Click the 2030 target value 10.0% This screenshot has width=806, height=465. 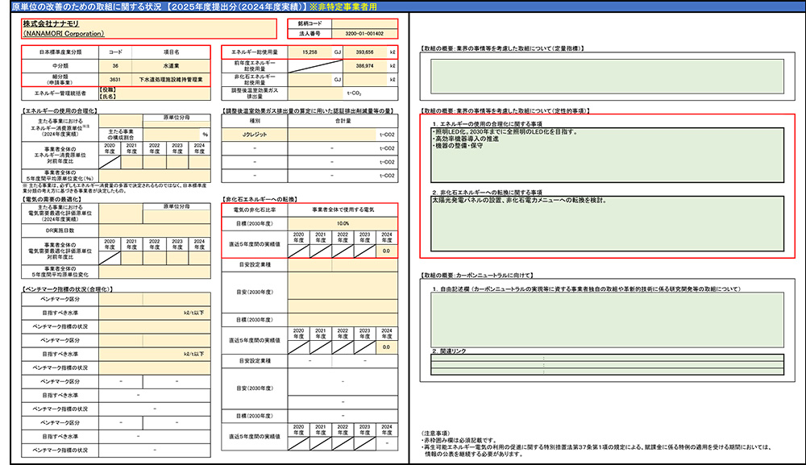(x=343, y=223)
